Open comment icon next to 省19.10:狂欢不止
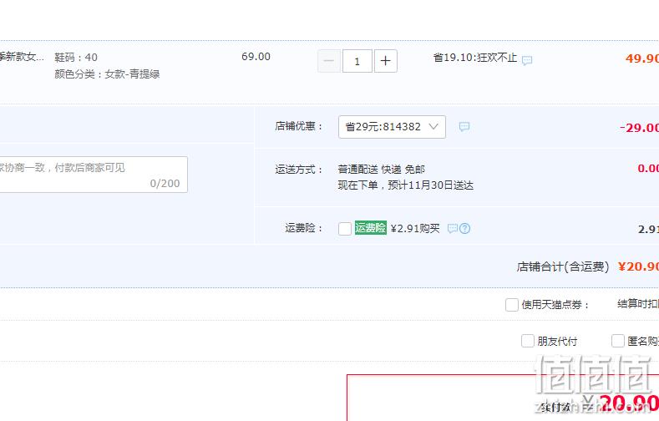Screen dimensions: 659x421 526,60
